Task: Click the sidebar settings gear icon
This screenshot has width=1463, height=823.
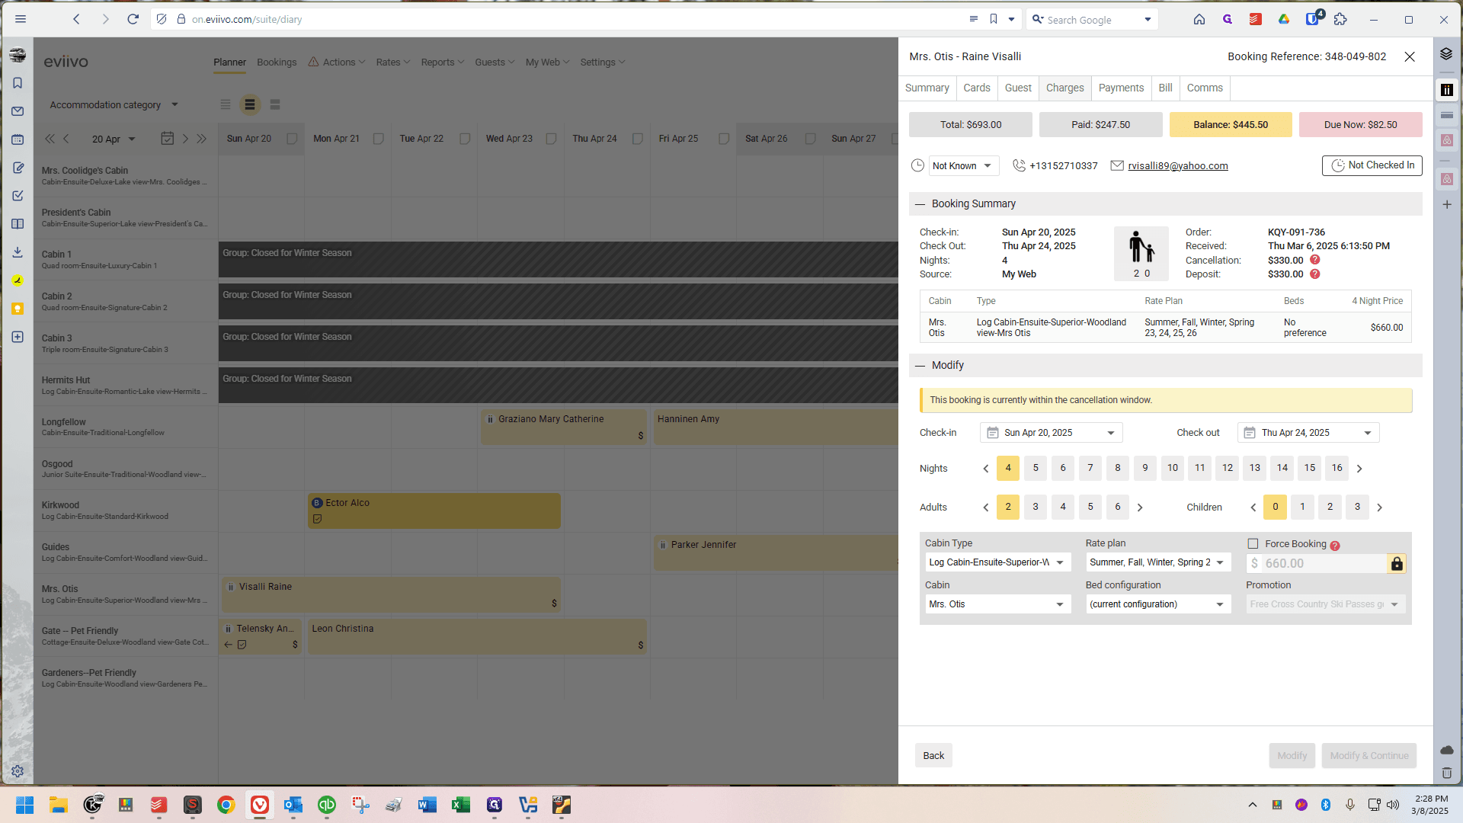Action: (x=18, y=771)
